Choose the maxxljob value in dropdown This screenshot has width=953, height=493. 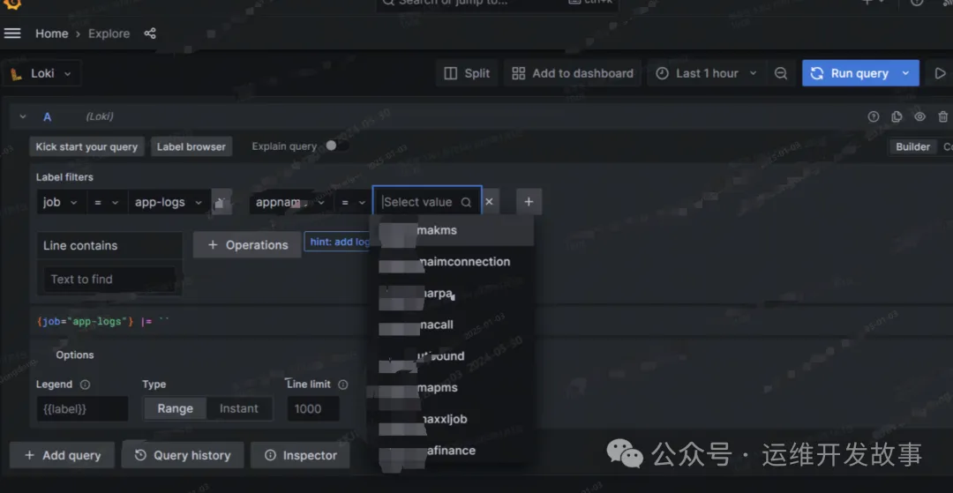point(443,419)
